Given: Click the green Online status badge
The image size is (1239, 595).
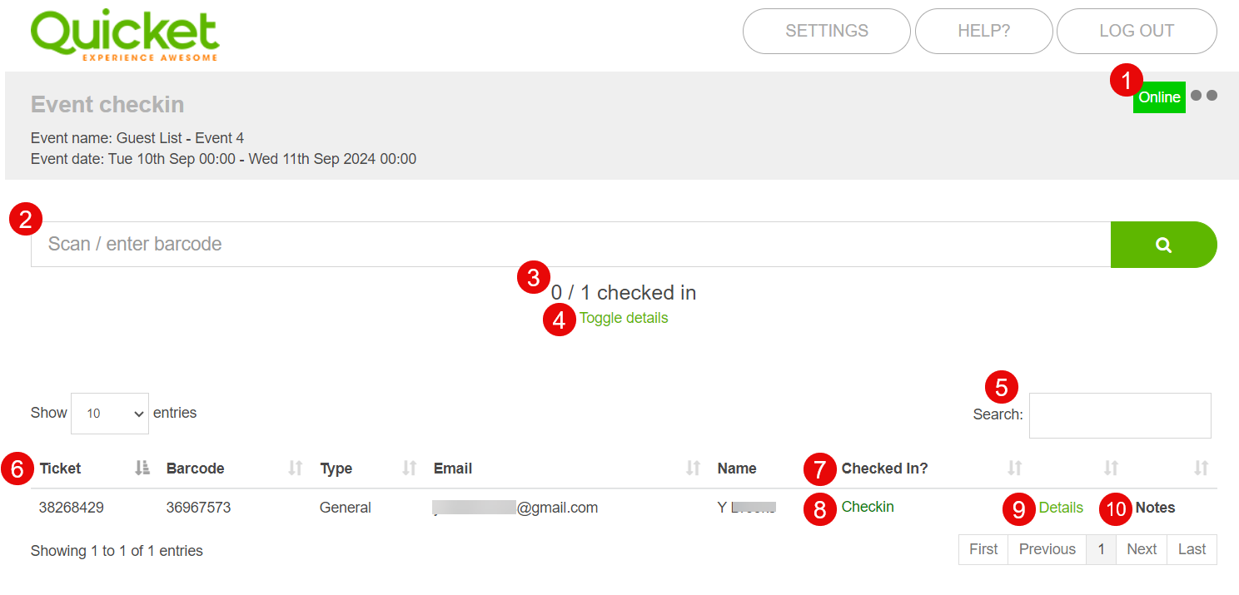Looking at the screenshot, I should click(x=1159, y=97).
